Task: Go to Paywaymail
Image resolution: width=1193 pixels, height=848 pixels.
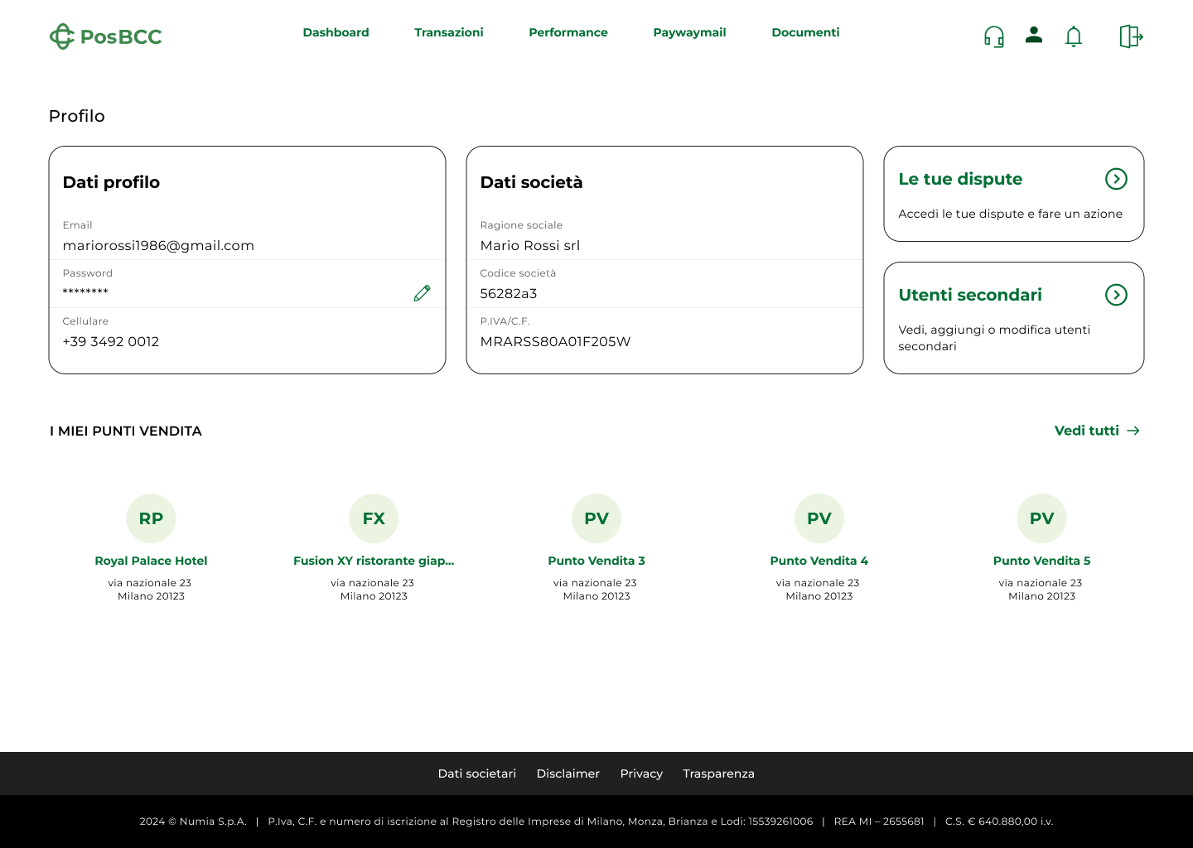Action: [x=689, y=32]
